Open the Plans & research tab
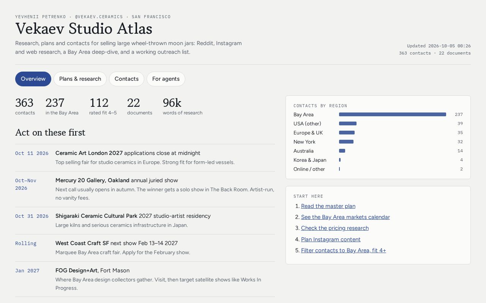Screen dimensions: 486x303 (x=80, y=79)
